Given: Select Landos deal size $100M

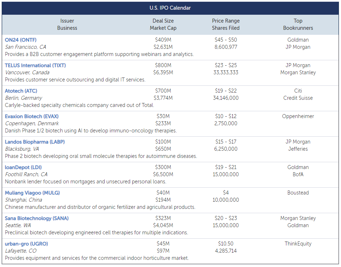Looking at the screenshot, I should click(x=163, y=142).
